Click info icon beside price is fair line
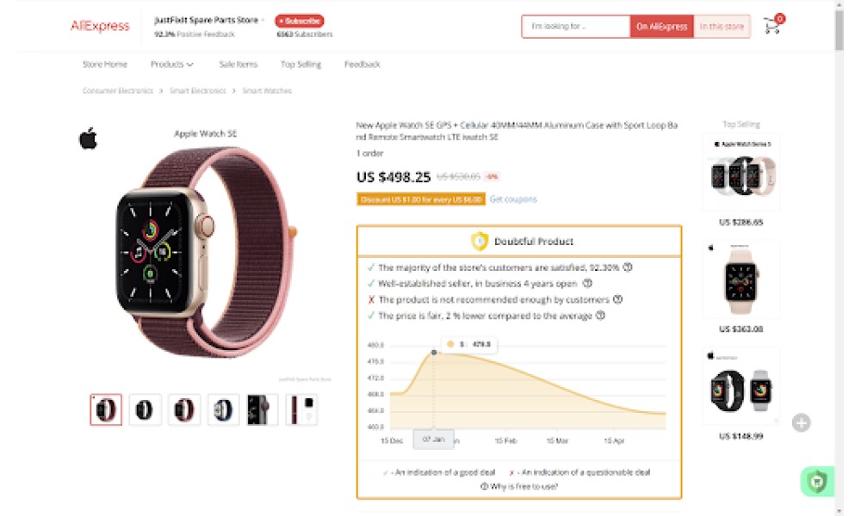 click(x=601, y=316)
